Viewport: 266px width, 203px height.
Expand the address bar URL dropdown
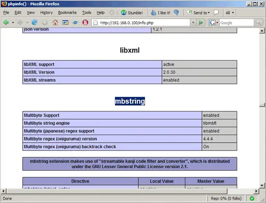tap(193, 23)
